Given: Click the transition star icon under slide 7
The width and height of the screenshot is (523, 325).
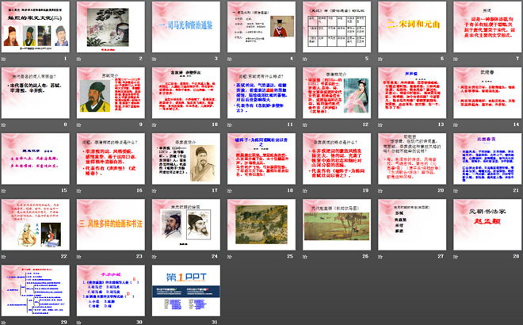Looking at the screenshot, I should (456, 59).
